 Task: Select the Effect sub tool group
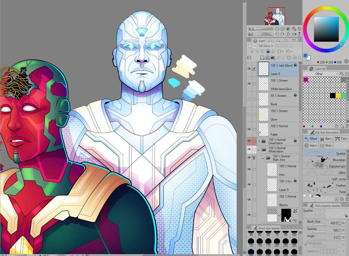click(311, 139)
